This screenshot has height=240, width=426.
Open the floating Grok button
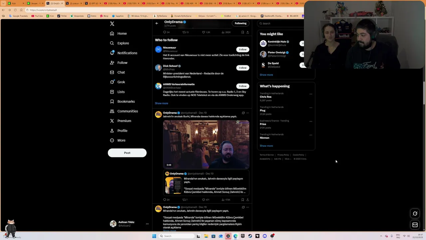tap(415, 214)
